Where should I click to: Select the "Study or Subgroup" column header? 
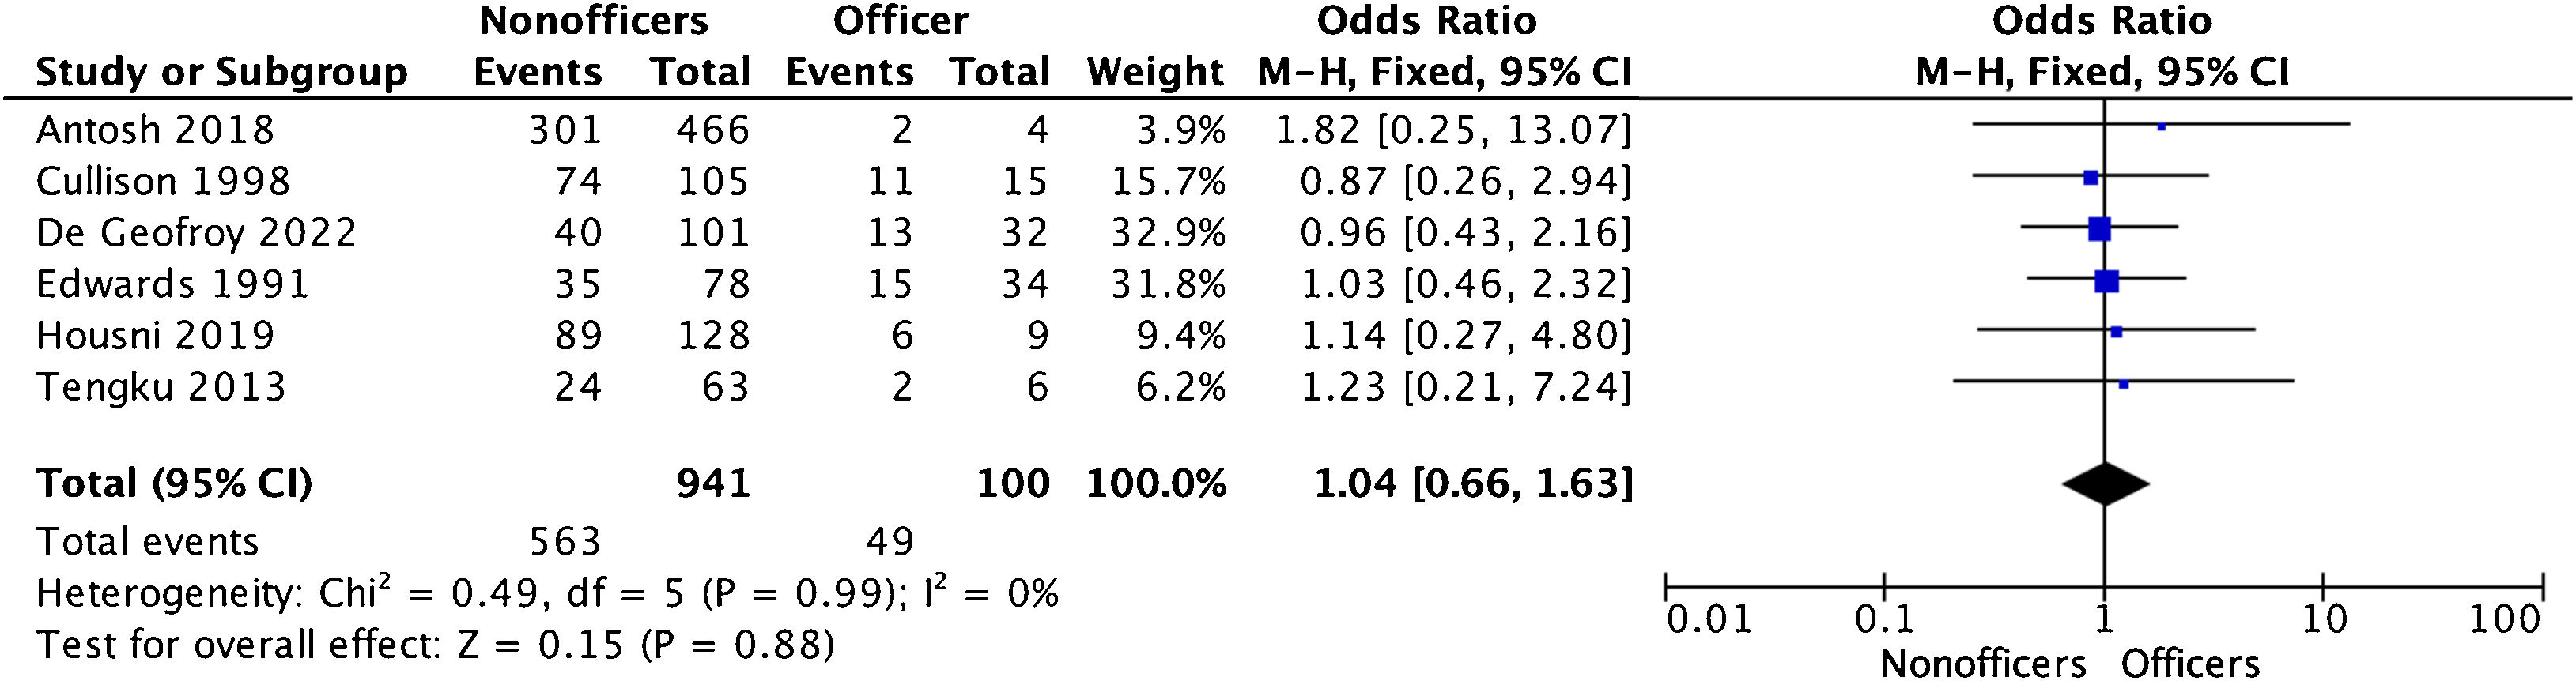(x=221, y=72)
